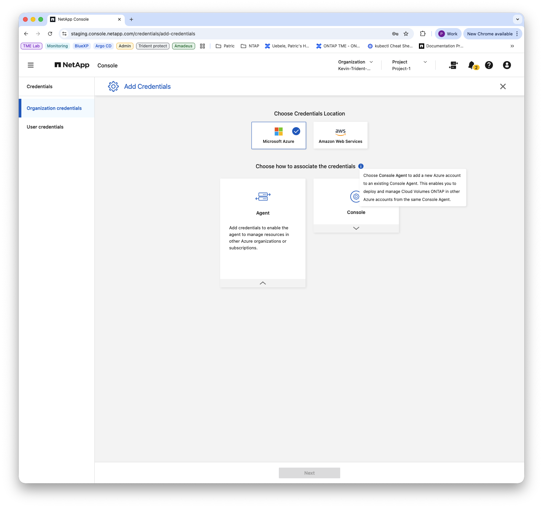This screenshot has height=508, width=543.
Task: Select the Agent association card
Action: click(263, 233)
